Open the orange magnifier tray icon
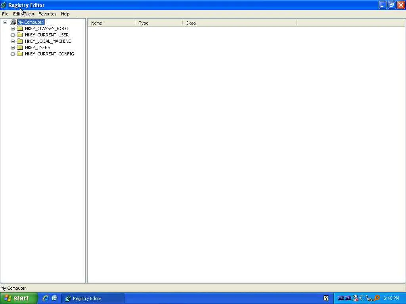Screen dimensions: 406x304 [377, 298]
